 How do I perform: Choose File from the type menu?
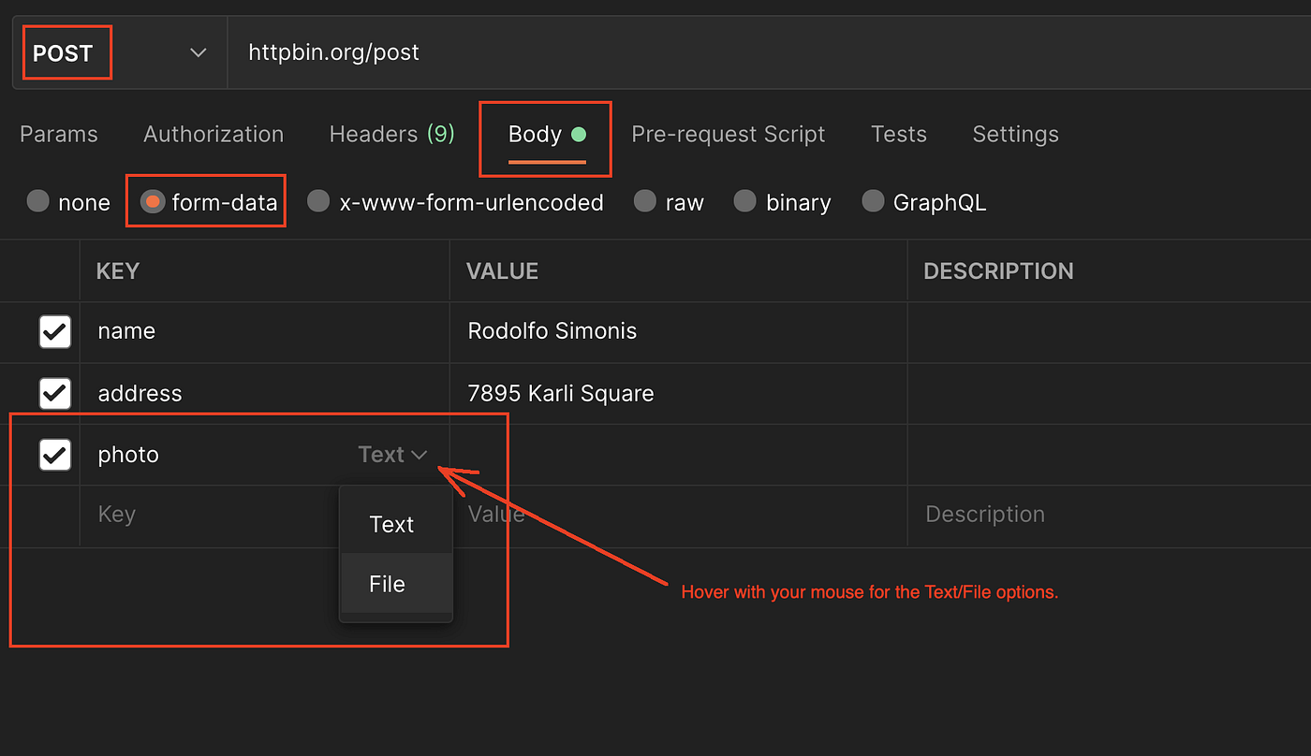click(x=396, y=584)
